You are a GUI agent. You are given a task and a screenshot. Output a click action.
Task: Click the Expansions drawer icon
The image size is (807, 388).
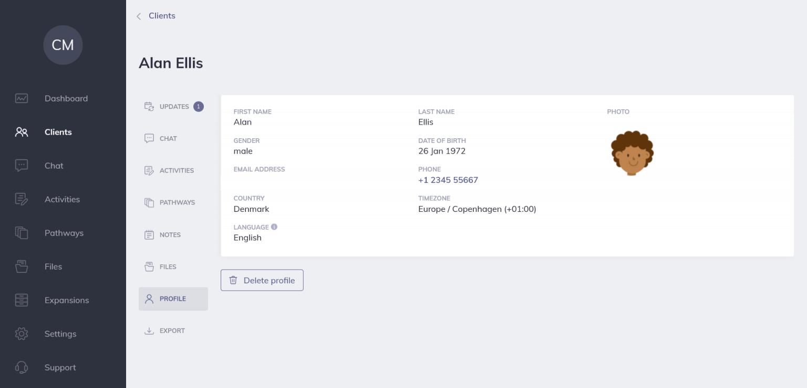[x=22, y=300]
